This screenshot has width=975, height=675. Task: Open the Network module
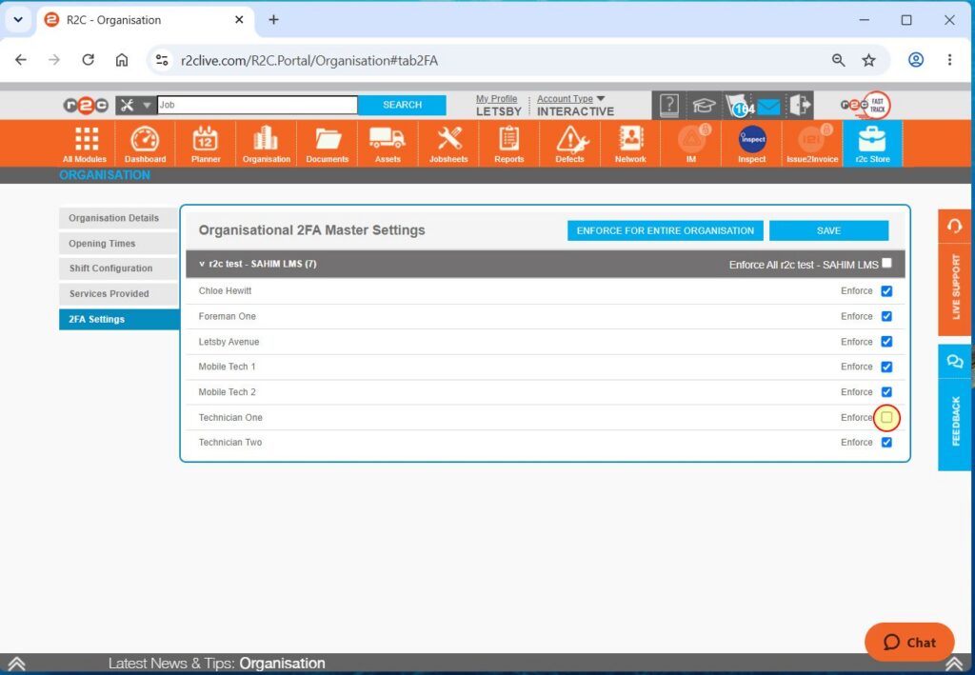[x=630, y=144]
